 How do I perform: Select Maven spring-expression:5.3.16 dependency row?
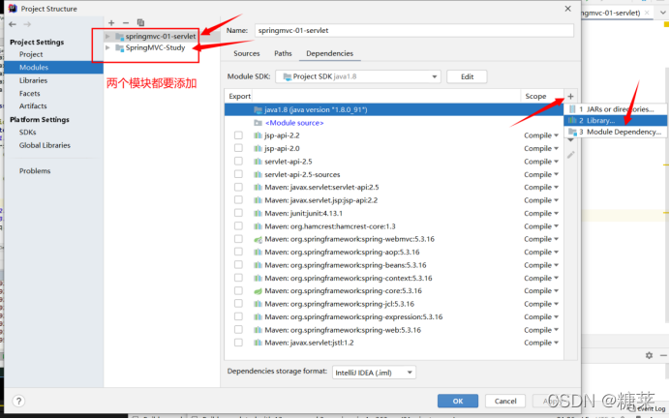(x=394, y=317)
